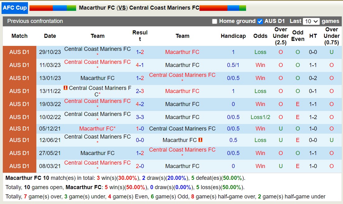Open Macarthur FC link in the 29/10/23 row
This screenshot has width=343, height=204.
[x=182, y=52]
